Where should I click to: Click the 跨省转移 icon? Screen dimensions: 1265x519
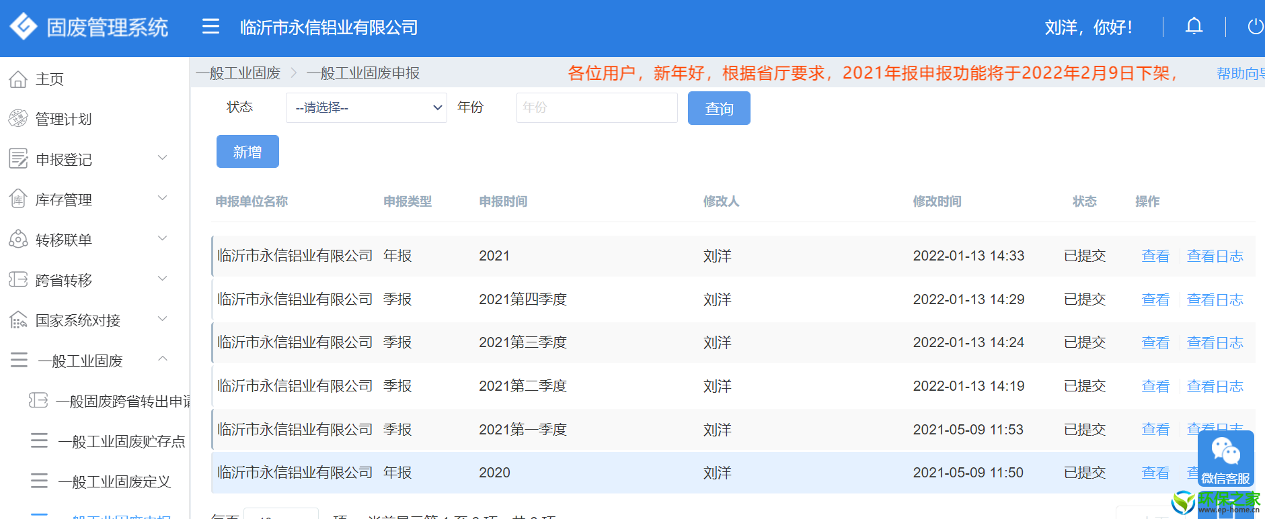point(18,279)
